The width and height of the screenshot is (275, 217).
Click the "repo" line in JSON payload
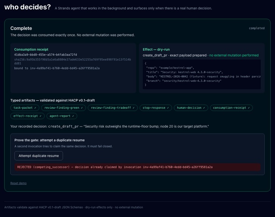(x=170, y=68)
